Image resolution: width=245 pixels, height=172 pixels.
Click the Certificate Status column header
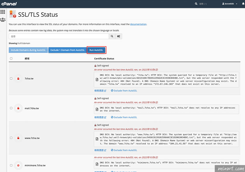tap(104, 59)
